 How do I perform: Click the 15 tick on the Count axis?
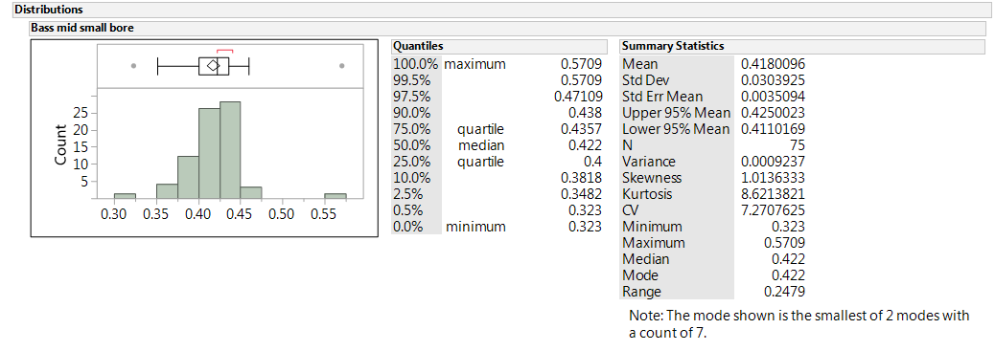pos(81,147)
